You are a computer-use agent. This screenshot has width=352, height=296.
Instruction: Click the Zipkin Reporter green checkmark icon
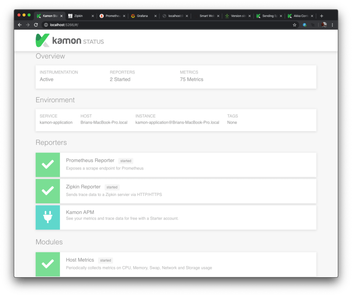coord(48,191)
